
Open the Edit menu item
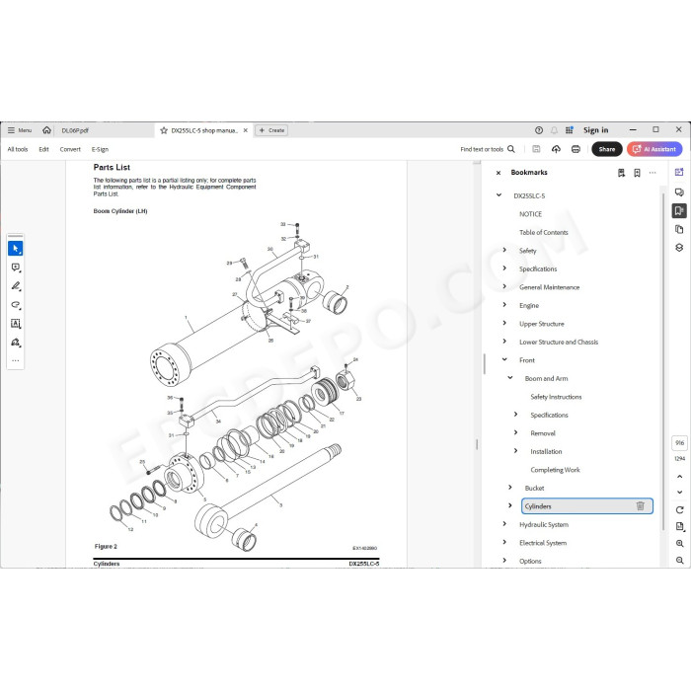pyautogui.click(x=43, y=149)
